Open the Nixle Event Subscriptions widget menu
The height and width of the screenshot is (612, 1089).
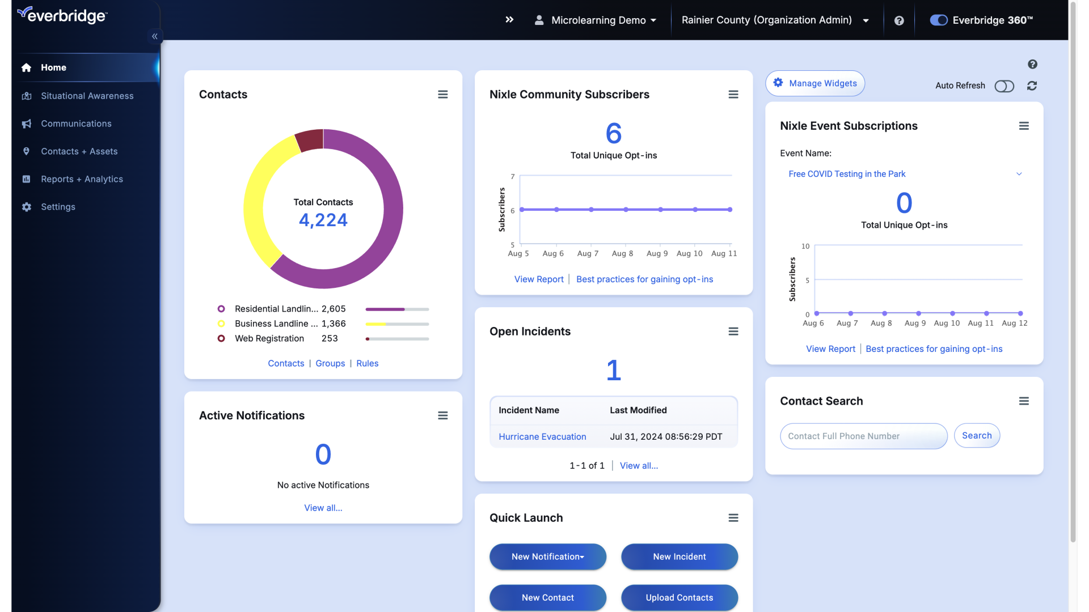1024,126
